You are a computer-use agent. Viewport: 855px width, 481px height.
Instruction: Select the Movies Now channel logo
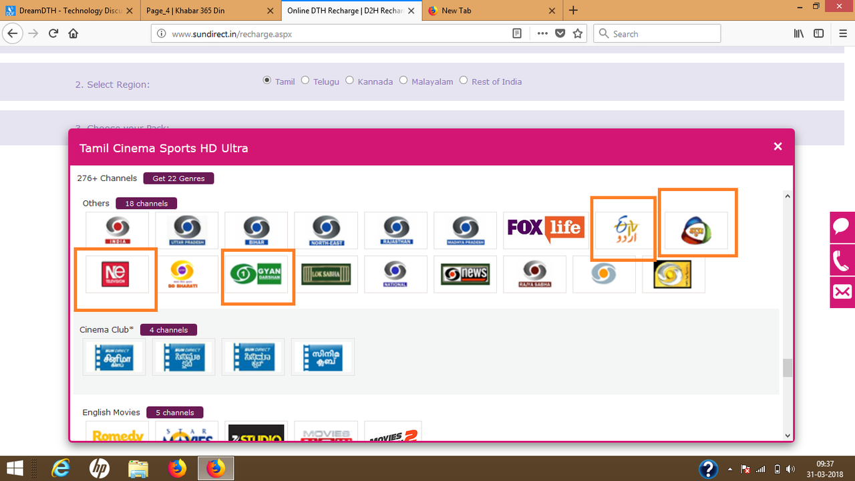tap(326, 431)
